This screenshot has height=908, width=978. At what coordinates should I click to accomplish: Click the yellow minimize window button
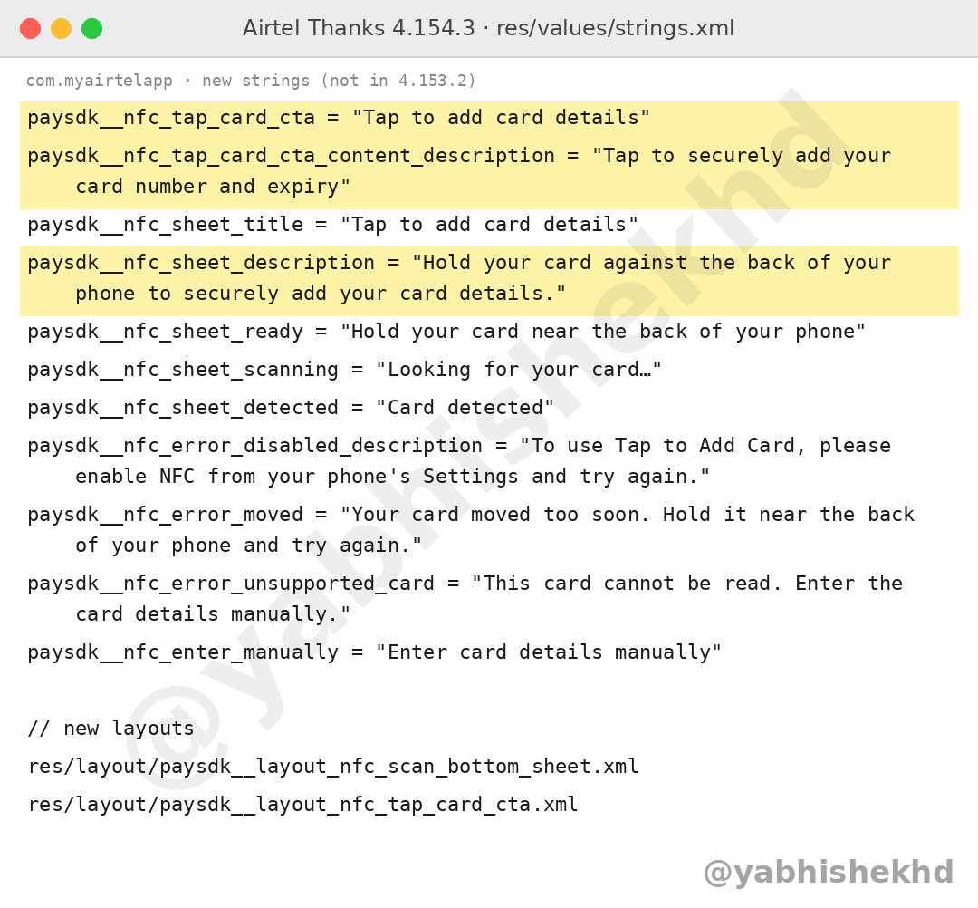coord(62,29)
